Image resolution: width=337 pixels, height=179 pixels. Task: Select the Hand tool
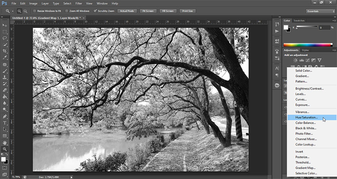[x=5, y=143]
